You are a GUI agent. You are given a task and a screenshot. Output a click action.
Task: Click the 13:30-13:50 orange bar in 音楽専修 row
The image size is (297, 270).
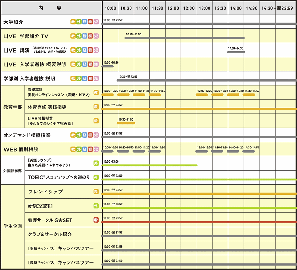tap(217, 95)
